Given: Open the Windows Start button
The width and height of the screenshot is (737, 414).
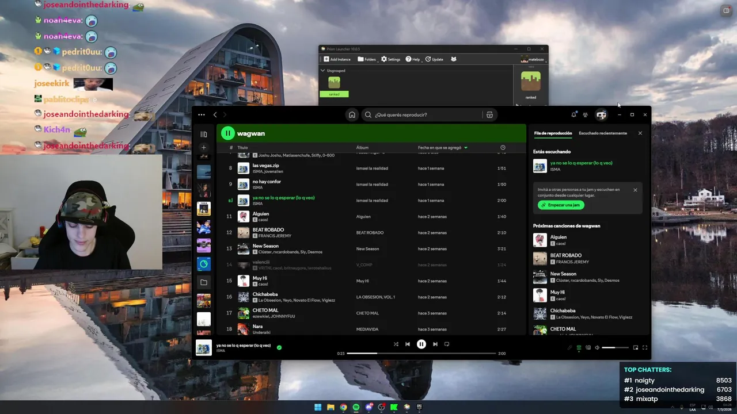Looking at the screenshot, I should 318,407.
